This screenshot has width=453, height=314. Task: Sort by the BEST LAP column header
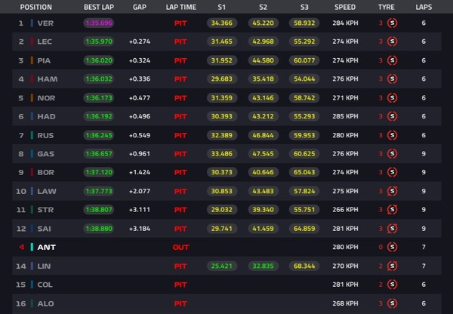[99, 8]
